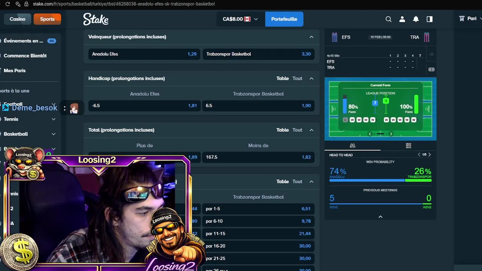This screenshot has width=482, height=271.
Task: Select the head-to-head people tab icon
Action: click(x=352, y=145)
